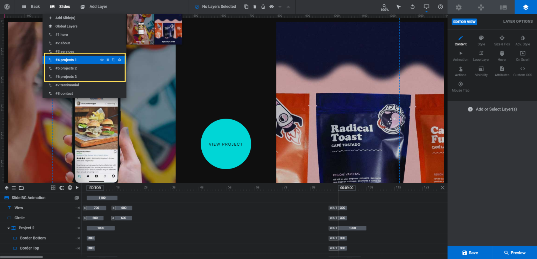Open the Custom CSS layer option
This screenshot has width=537, height=259.
click(523, 71)
